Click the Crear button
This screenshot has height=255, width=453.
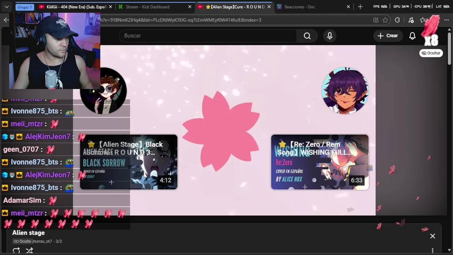pos(388,36)
